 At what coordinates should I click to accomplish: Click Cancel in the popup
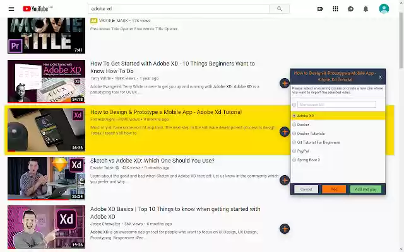pyautogui.click(x=306, y=189)
